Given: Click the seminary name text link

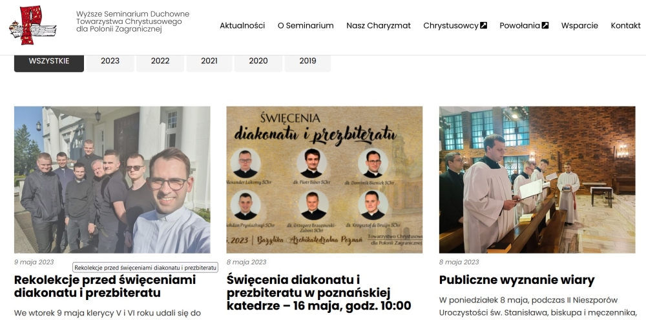Looking at the screenshot, I should (x=132, y=22).
